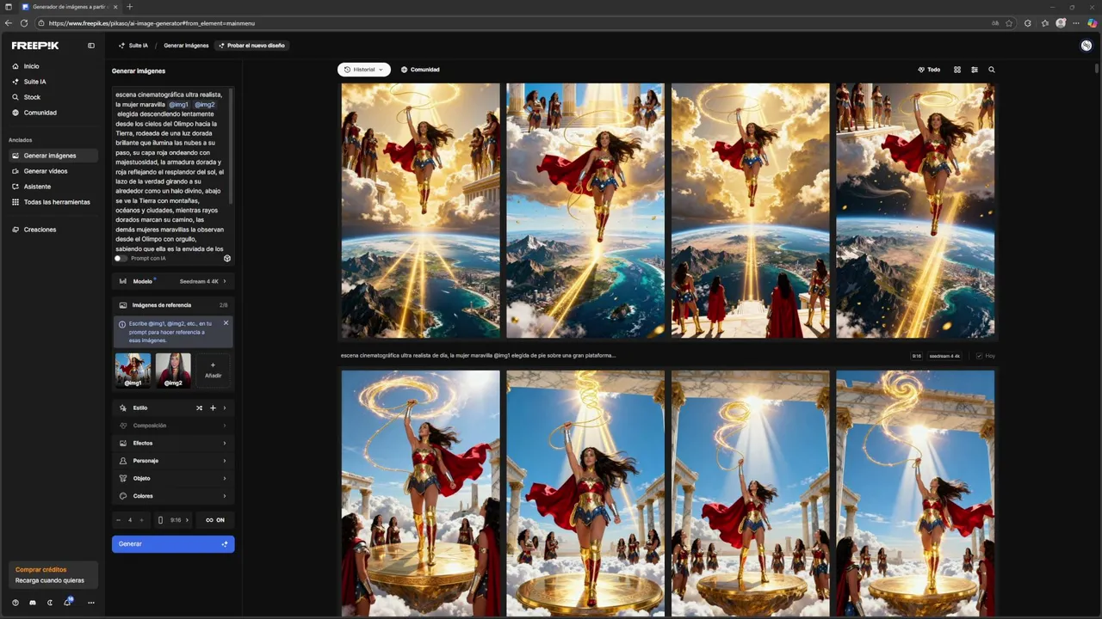Open the help question-mark icon
The image size is (1102, 619).
15,603
